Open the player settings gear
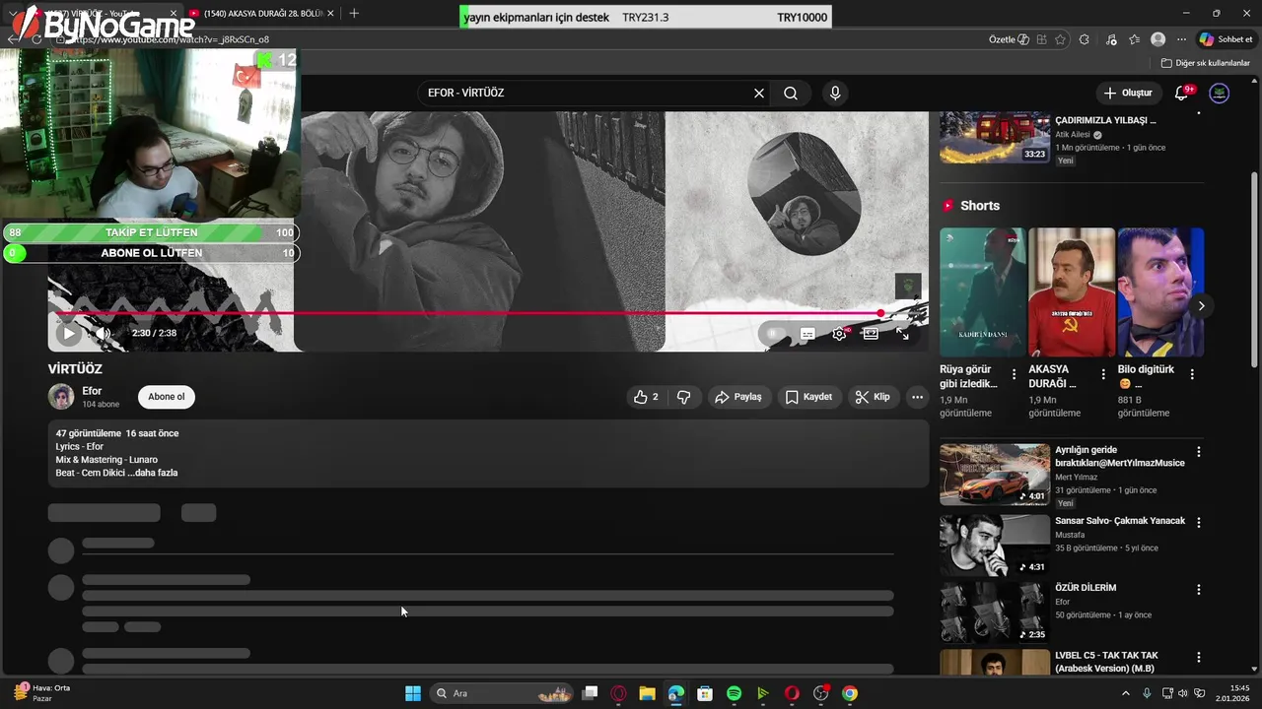1262x709 pixels. (x=839, y=334)
